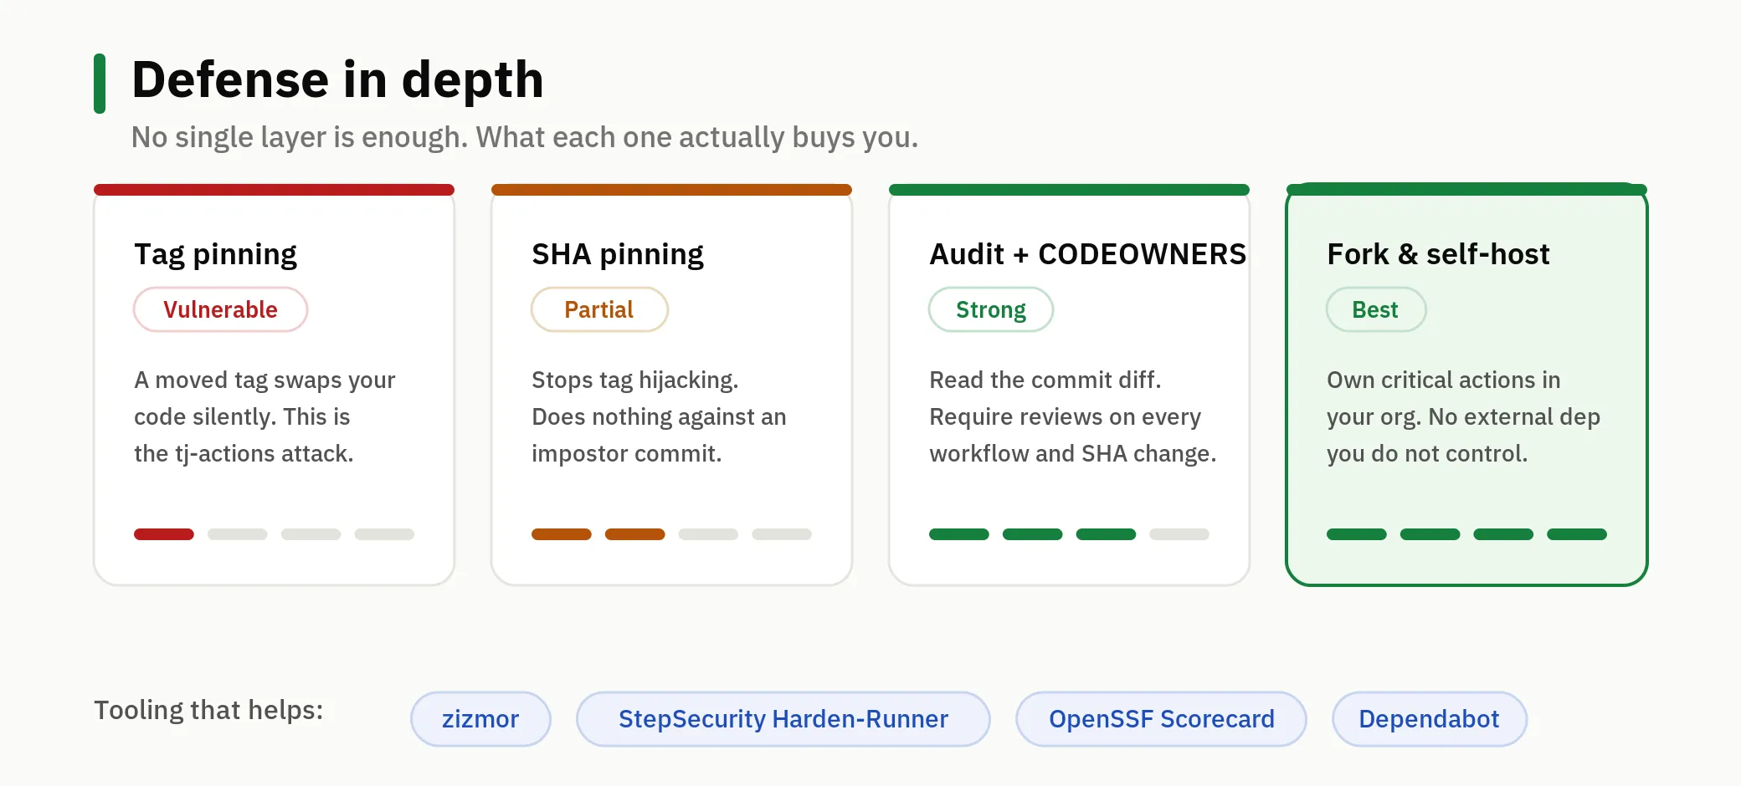1741x786 pixels.
Task: Click text 'your org. No external dep'
Action: (1463, 417)
